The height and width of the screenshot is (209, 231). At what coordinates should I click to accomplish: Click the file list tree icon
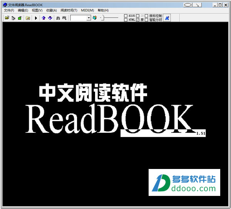click(13, 18)
